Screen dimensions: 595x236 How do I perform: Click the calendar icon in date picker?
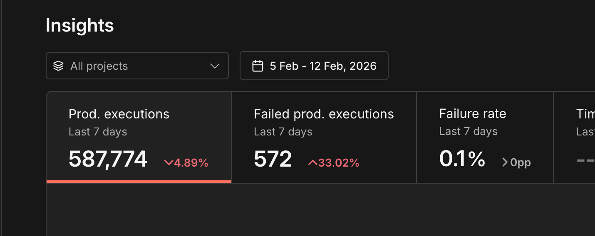tap(258, 66)
